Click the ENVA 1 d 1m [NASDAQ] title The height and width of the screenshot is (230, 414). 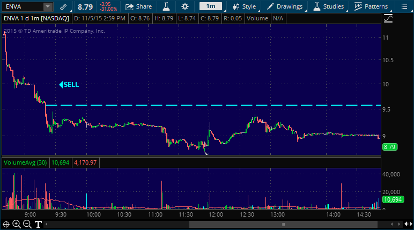[x=36, y=18]
